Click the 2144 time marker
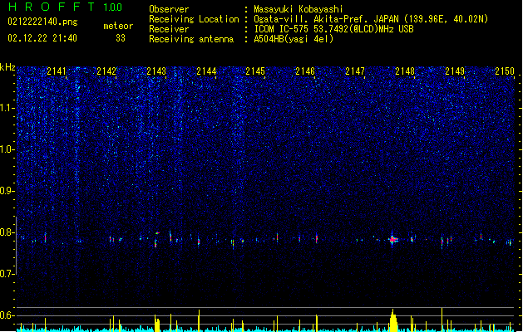Screen dimensions: 523x332 pyautogui.click(x=206, y=71)
